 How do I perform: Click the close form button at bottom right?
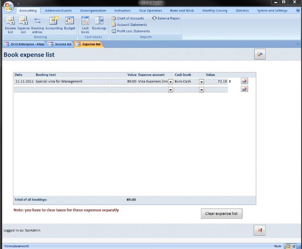(x=260, y=230)
